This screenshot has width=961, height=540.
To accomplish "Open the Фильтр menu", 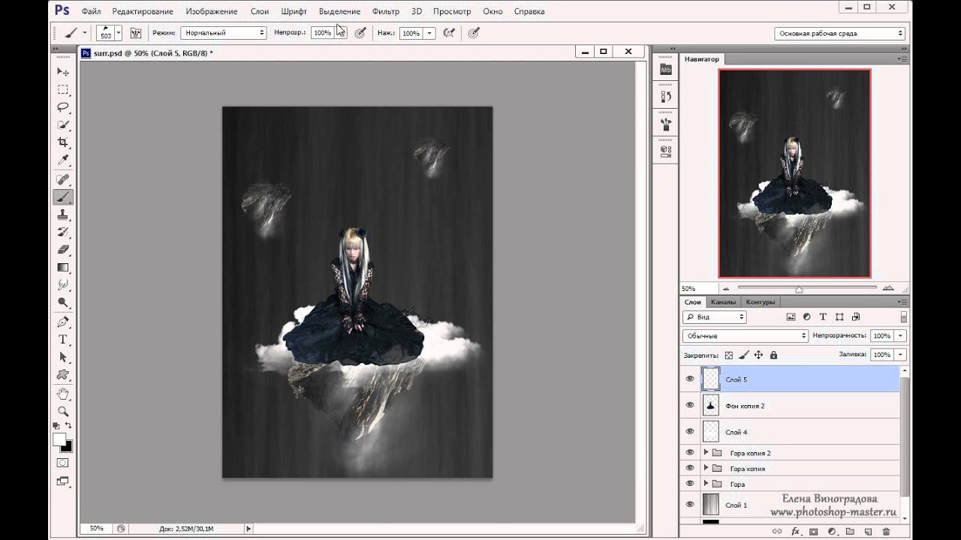I will [x=386, y=11].
